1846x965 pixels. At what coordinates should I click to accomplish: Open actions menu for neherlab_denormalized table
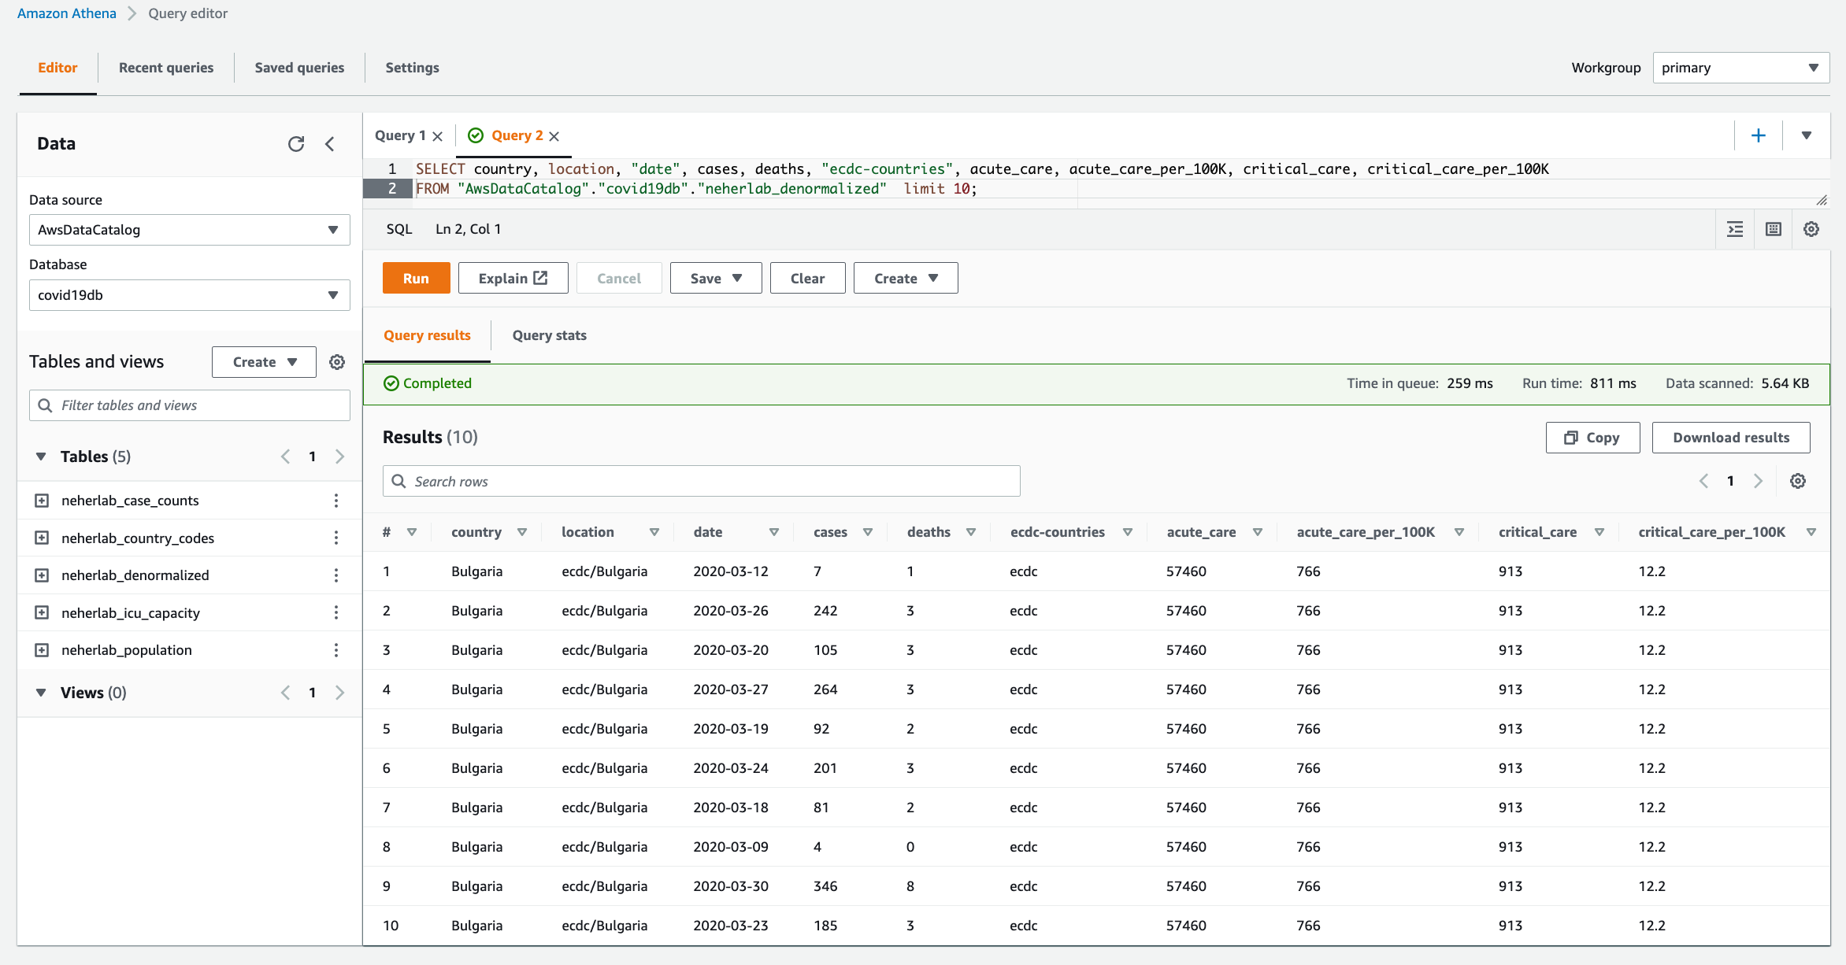click(336, 575)
